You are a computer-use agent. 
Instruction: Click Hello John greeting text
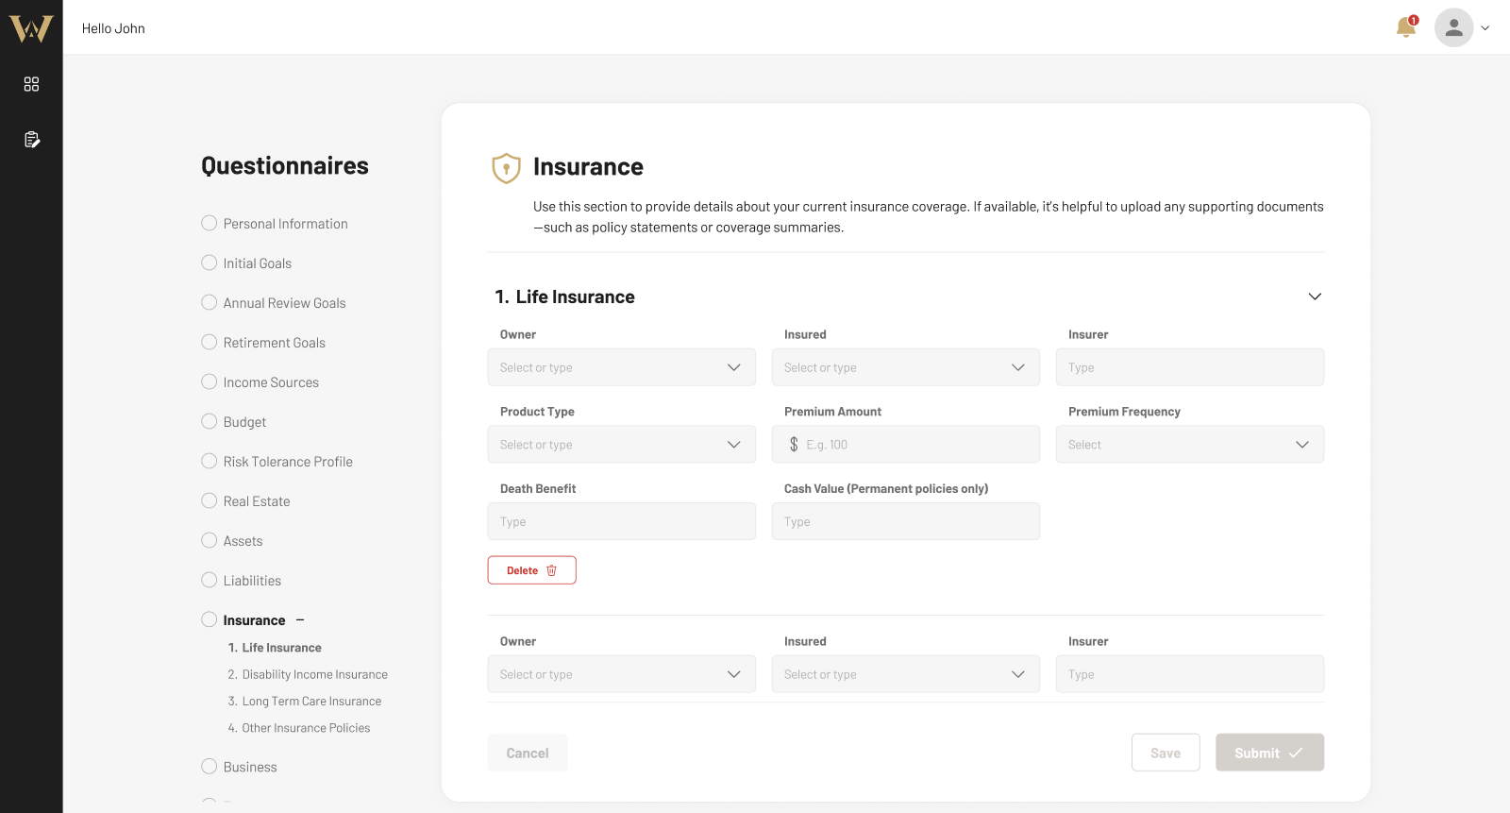pyautogui.click(x=113, y=28)
